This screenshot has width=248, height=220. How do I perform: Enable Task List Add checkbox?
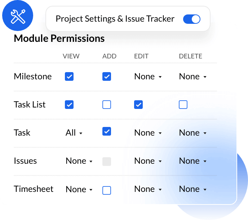[107, 105]
